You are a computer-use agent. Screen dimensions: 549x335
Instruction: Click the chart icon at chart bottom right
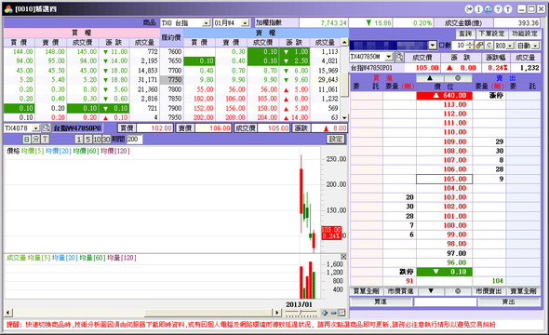[x=341, y=313]
